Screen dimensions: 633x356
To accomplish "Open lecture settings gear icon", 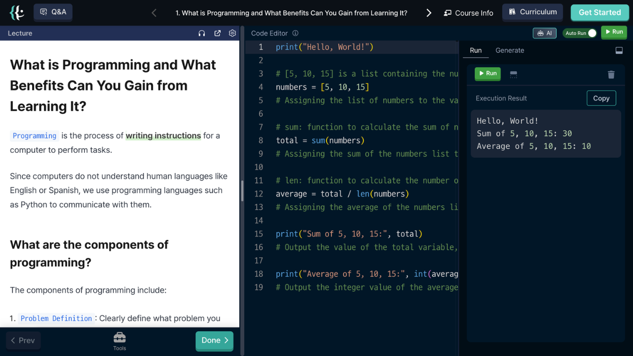I will click(x=232, y=33).
